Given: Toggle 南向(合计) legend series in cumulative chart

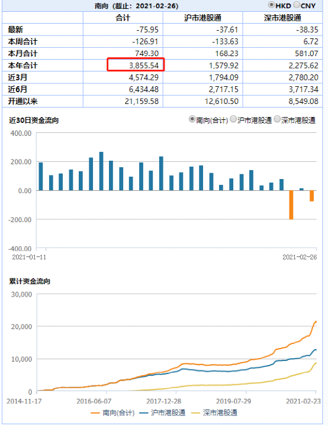Looking at the screenshot, I should pos(112,412).
